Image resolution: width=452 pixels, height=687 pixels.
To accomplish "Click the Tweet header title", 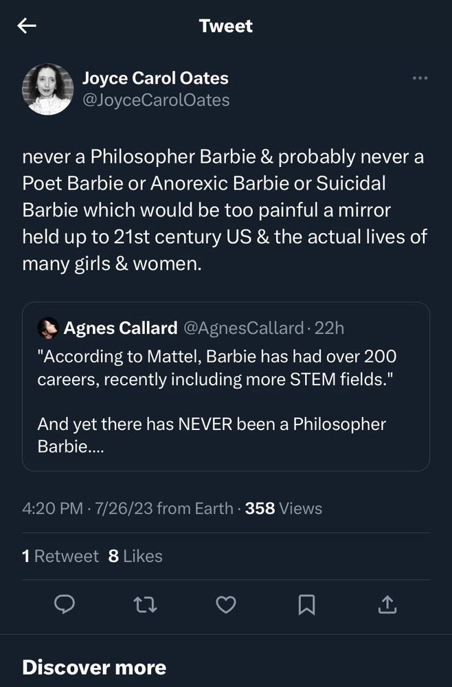I will [226, 26].
